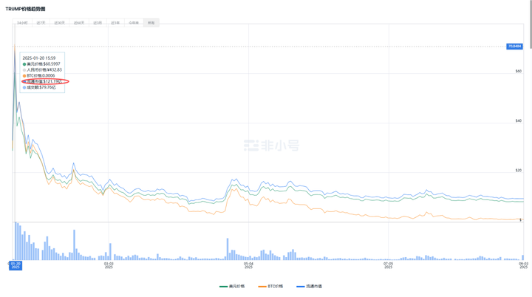Click the tooltip date 2025-01-20 15:59
The image size is (532, 297).
tap(39, 58)
